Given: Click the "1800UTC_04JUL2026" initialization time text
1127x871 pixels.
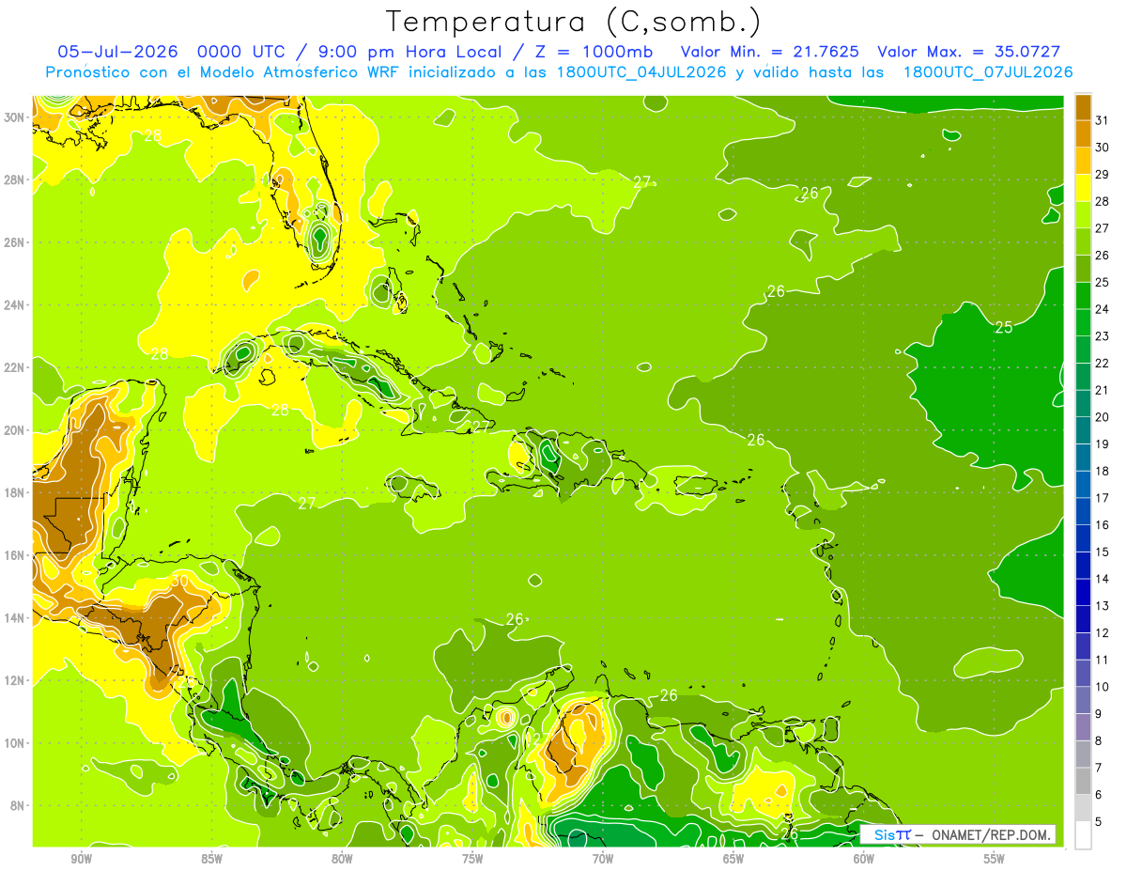Looking at the screenshot, I should (642, 71).
